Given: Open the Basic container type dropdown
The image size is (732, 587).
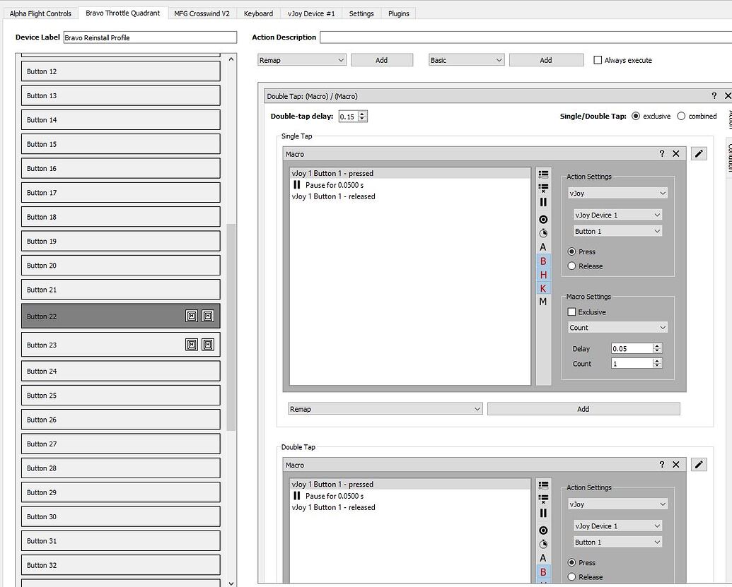Looking at the screenshot, I should point(466,60).
